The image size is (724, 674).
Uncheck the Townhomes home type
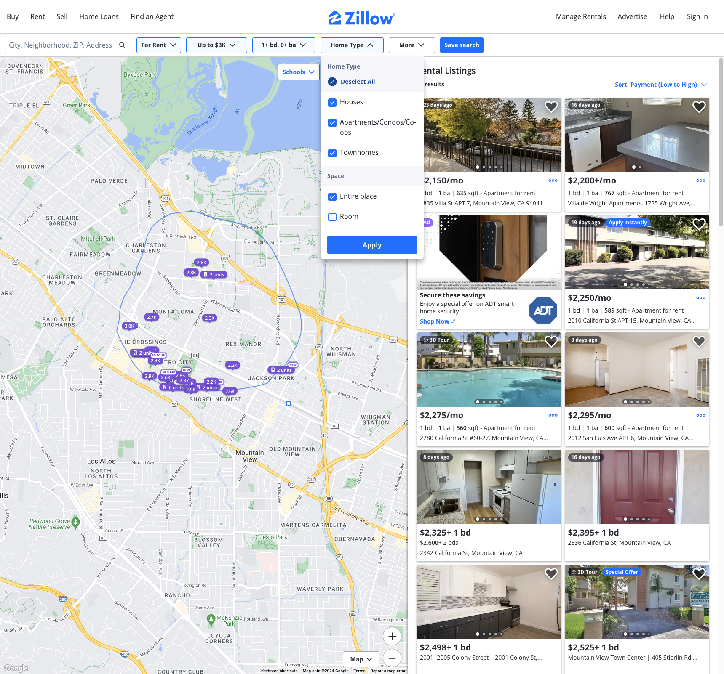tap(332, 153)
